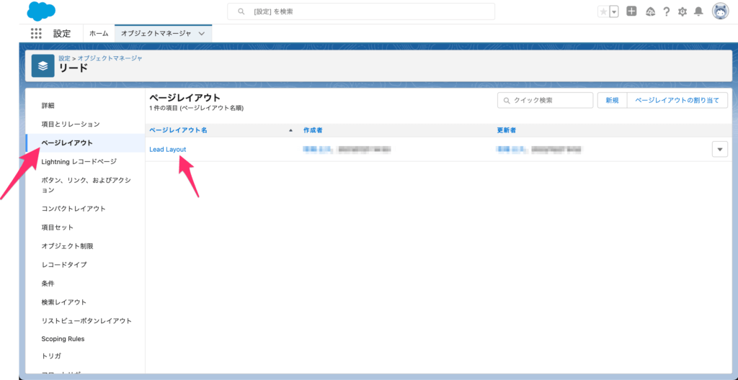Click the リード page title
Screen dimensions: 738x380
(x=73, y=68)
